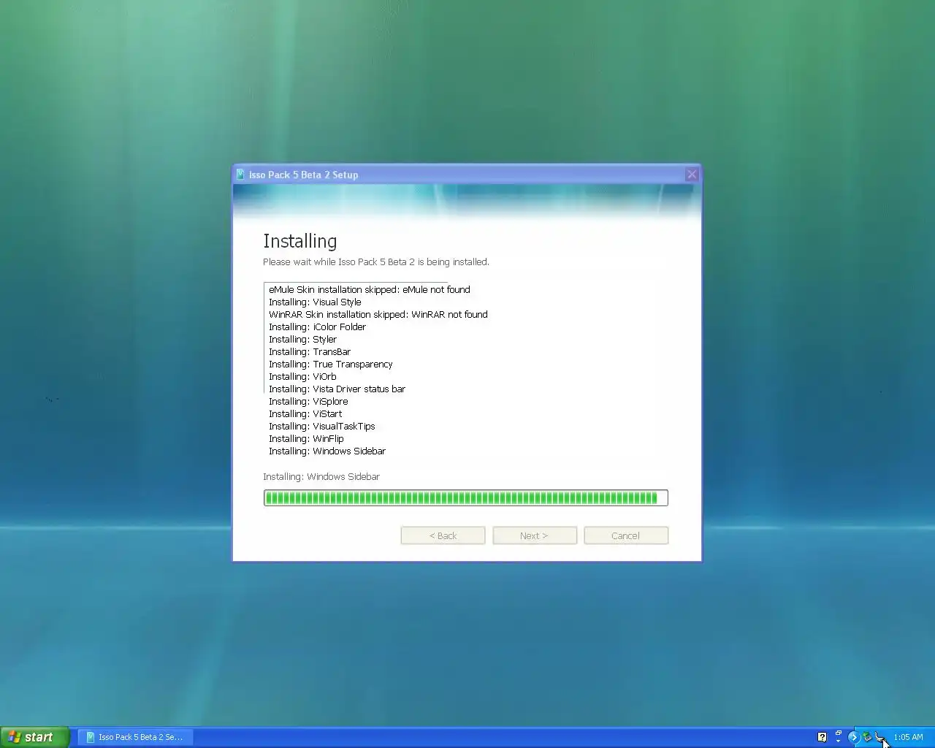The image size is (935, 748).
Task: Select log line 'Installing: TransBar'
Action: click(x=310, y=352)
